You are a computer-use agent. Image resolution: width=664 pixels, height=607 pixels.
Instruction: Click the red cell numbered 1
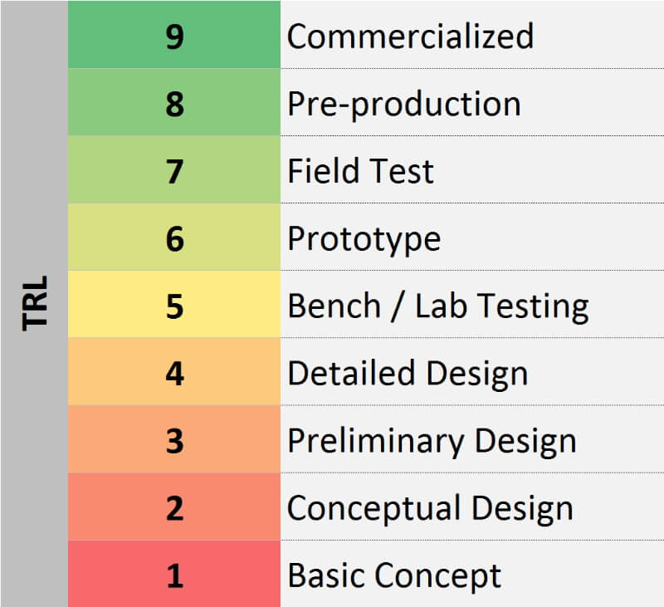(174, 574)
